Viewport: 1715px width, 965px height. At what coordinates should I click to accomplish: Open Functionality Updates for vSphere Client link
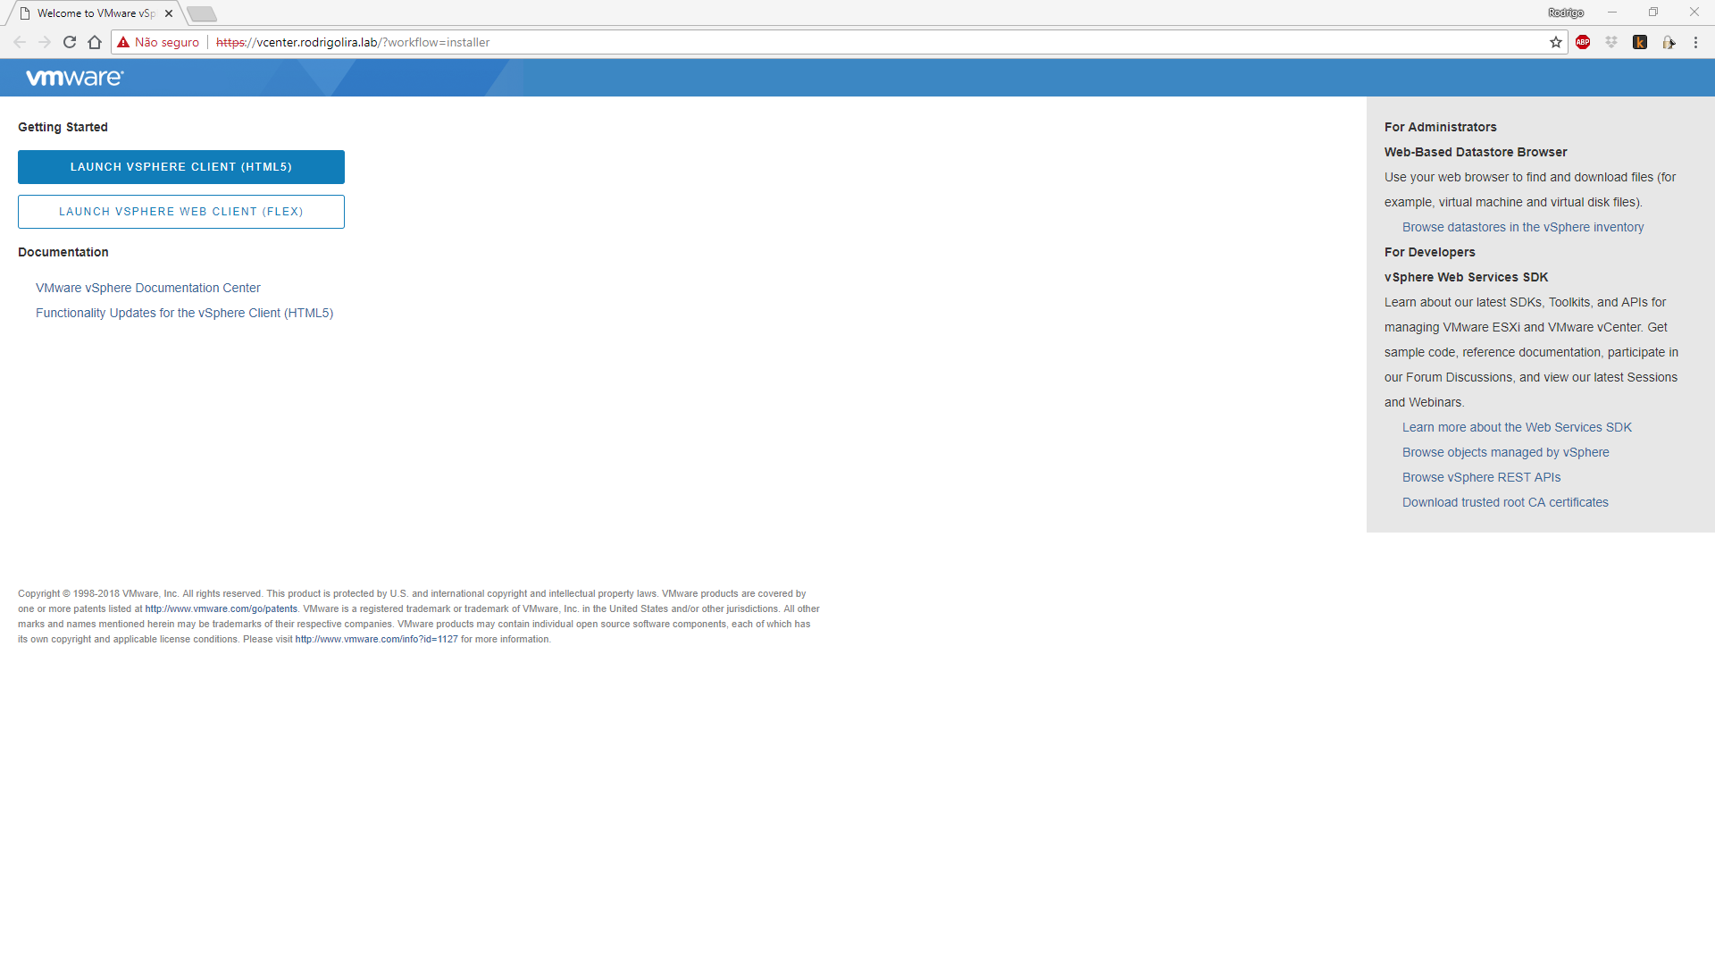click(x=184, y=313)
